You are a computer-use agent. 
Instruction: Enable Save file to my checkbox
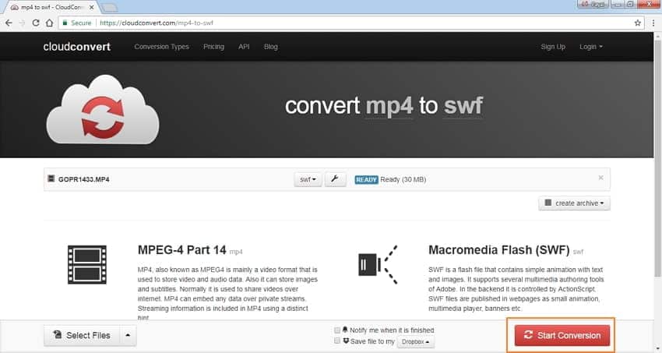click(337, 341)
